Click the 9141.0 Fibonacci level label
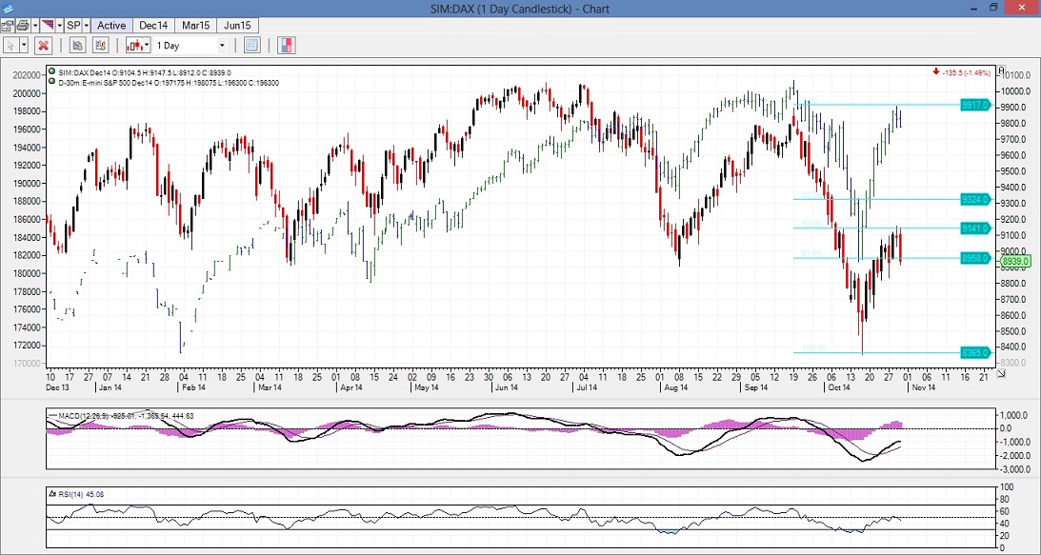Viewport: 1041px width, 555px height. 975,228
